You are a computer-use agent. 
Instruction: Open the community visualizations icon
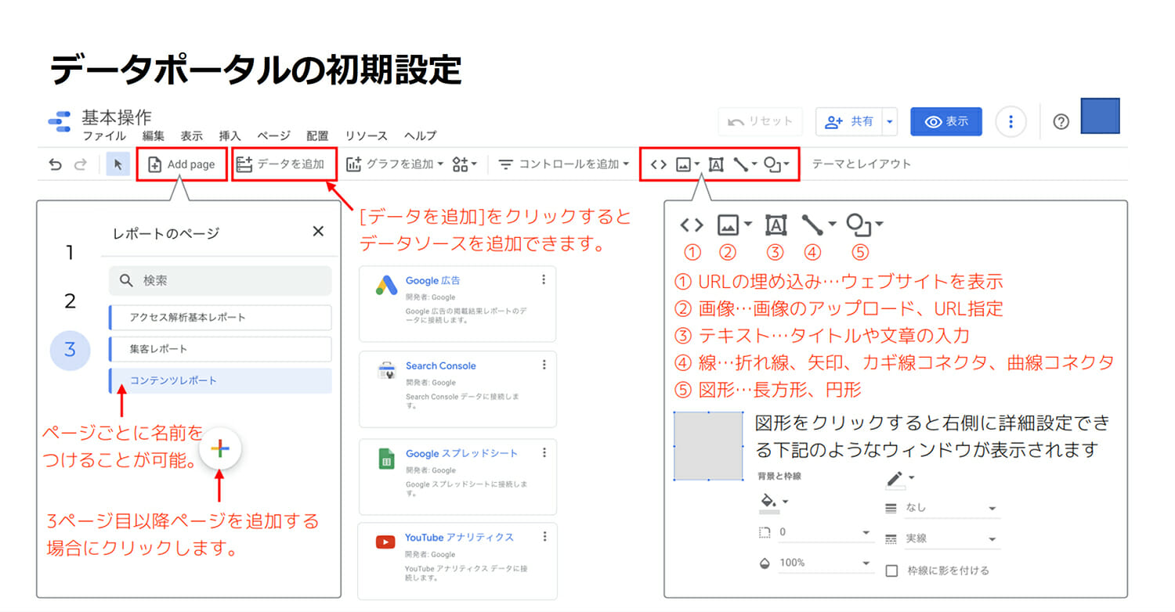tap(464, 164)
